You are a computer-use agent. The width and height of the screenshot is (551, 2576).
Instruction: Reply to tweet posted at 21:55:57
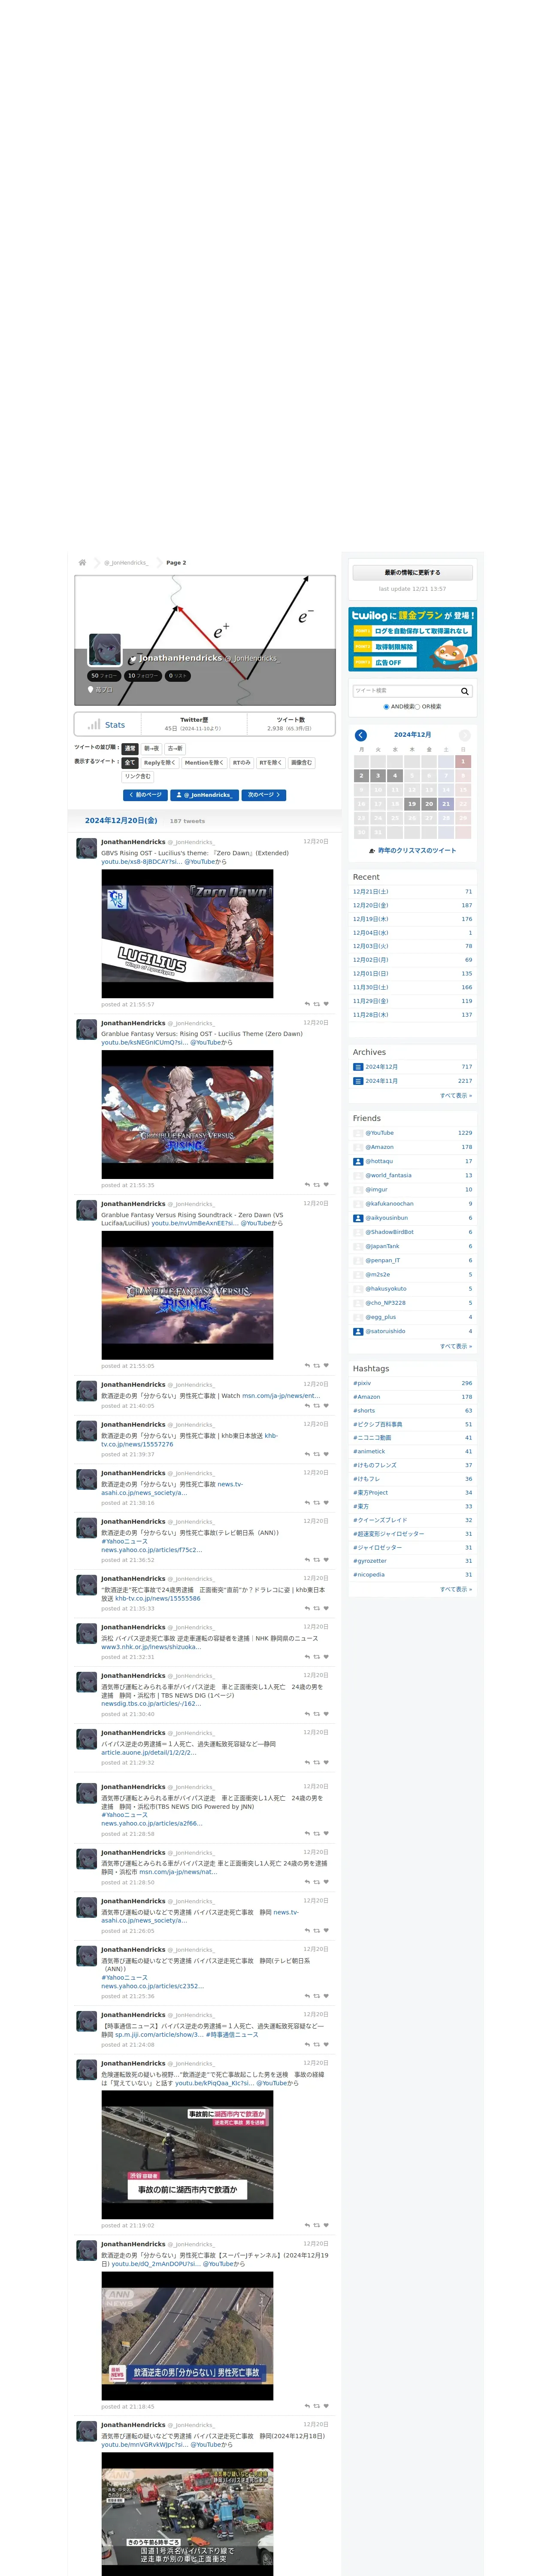pos(307,1004)
